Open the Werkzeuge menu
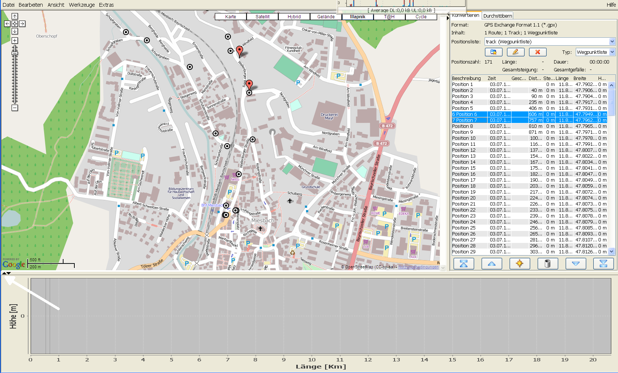 point(82,5)
